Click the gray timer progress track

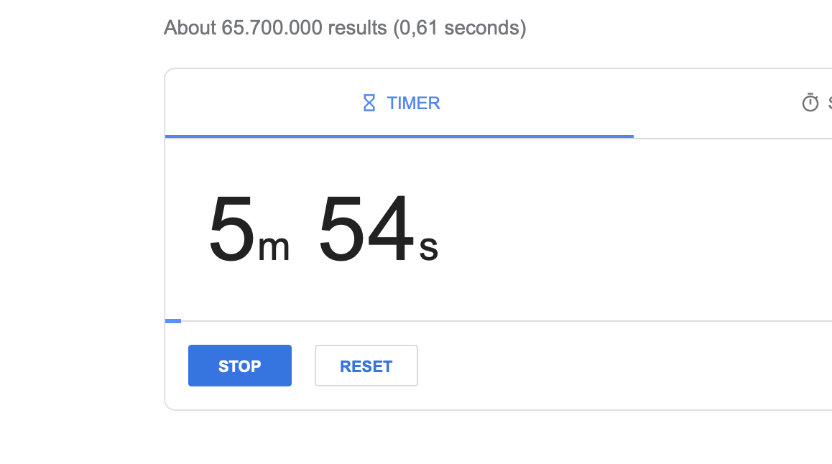pyautogui.click(x=503, y=321)
